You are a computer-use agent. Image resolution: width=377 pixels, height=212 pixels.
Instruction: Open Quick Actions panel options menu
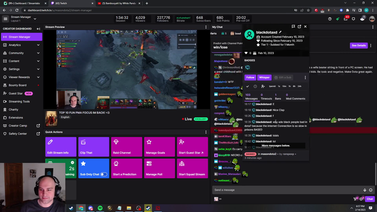click(x=206, y=132)
